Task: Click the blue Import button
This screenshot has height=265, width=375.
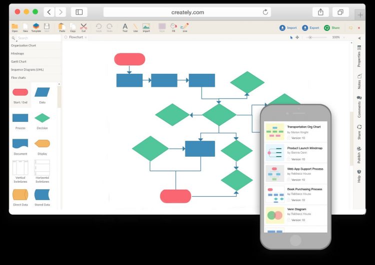Action: tap(288, 28)
